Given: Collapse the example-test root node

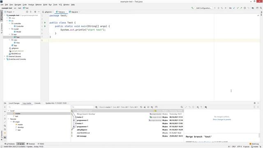Looking at the screenshot, I should (x=5, y=15).
